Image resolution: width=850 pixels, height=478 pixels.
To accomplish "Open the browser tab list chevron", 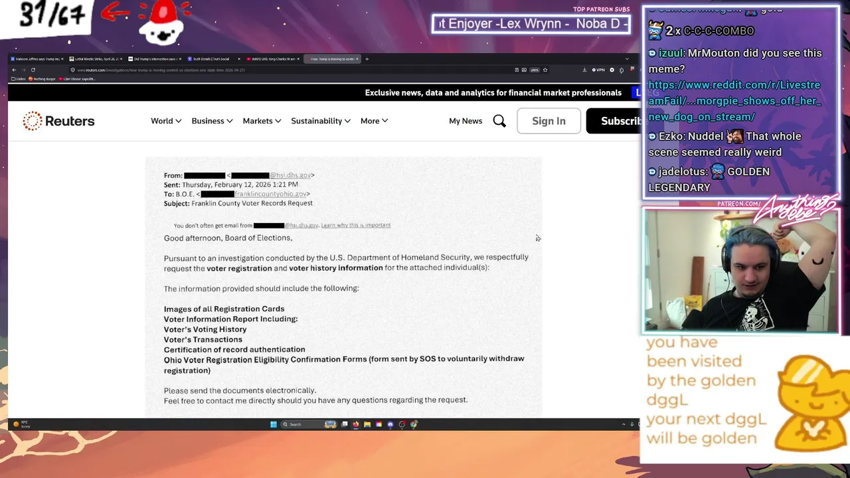I will (x=627, y=58).
